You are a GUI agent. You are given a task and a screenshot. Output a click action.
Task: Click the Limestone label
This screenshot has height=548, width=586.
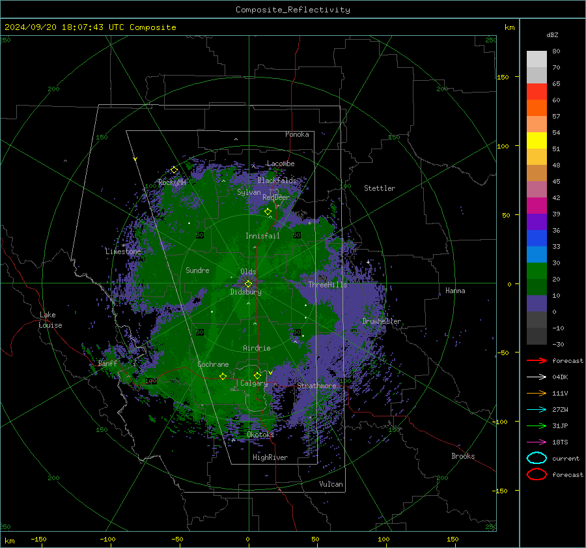pyautogui.click(x=123, y=252)
